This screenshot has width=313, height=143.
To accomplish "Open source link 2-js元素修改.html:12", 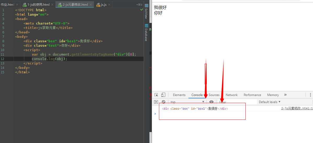I will click(297, 109).
